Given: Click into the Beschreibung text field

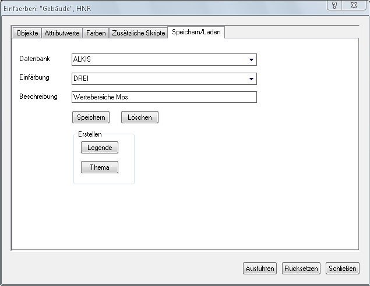Looking at the screenshot, I should tap(163, 97).
